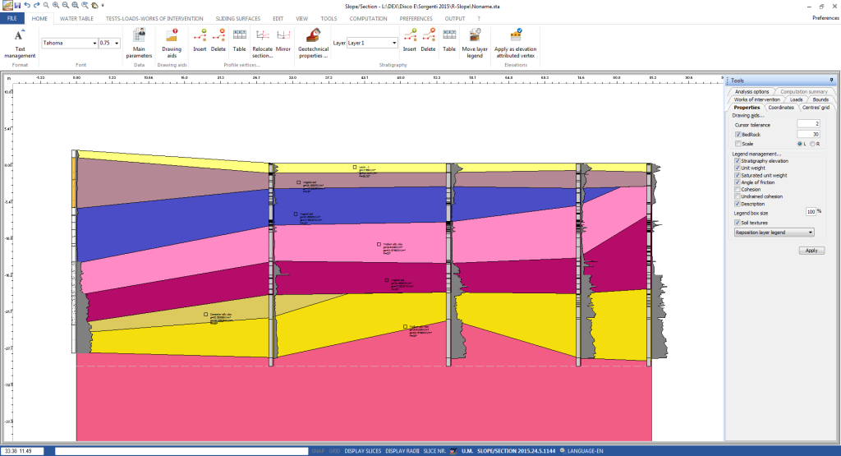Click Relocate section icon
Screen dimensions: 841x456
click(x=263, y=35)
